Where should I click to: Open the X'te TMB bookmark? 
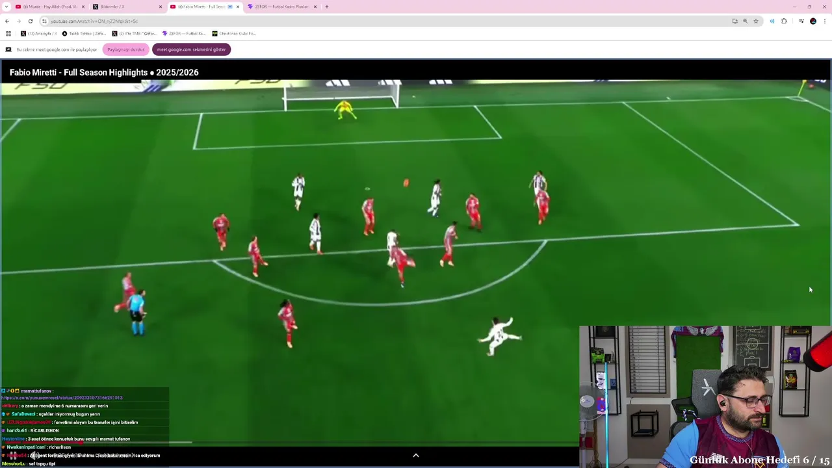click(x=134, y=33)
